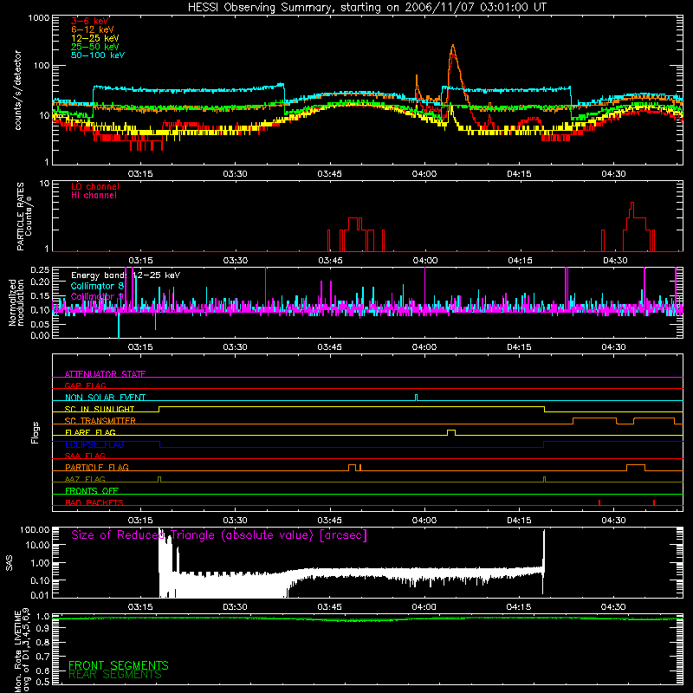Viewport: 693px width, 693px height.
Task: Click the FRONTS OFF flag label
Action: pyautogui.click(x=92, y=491)
